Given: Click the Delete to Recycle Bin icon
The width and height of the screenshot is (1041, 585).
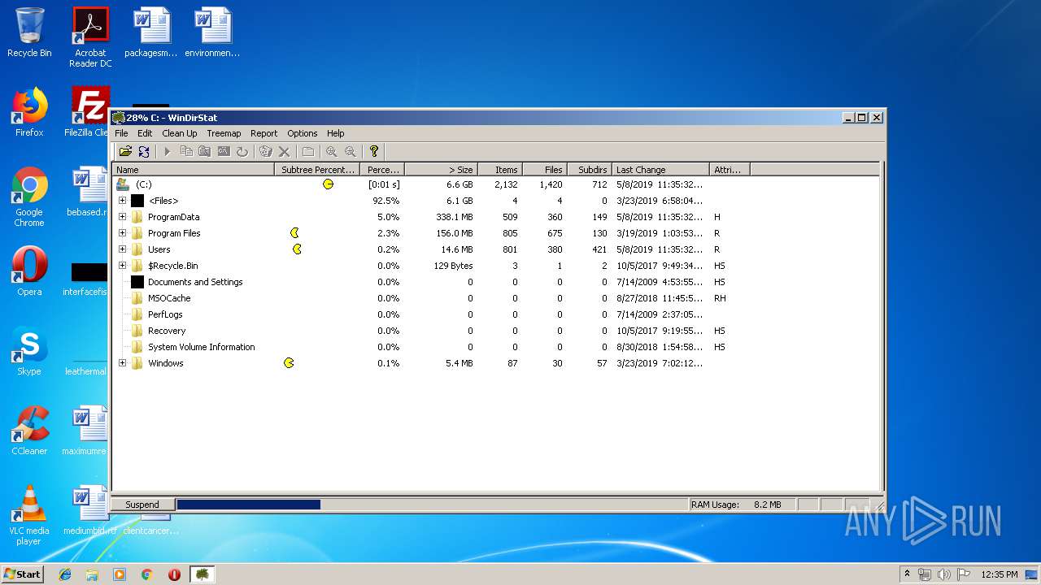Looking at the screenshot, I should (265, 151).
